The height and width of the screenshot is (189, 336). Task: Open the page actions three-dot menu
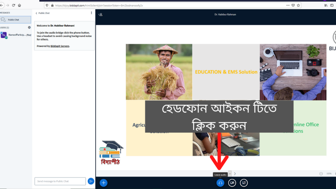[288, 5]
